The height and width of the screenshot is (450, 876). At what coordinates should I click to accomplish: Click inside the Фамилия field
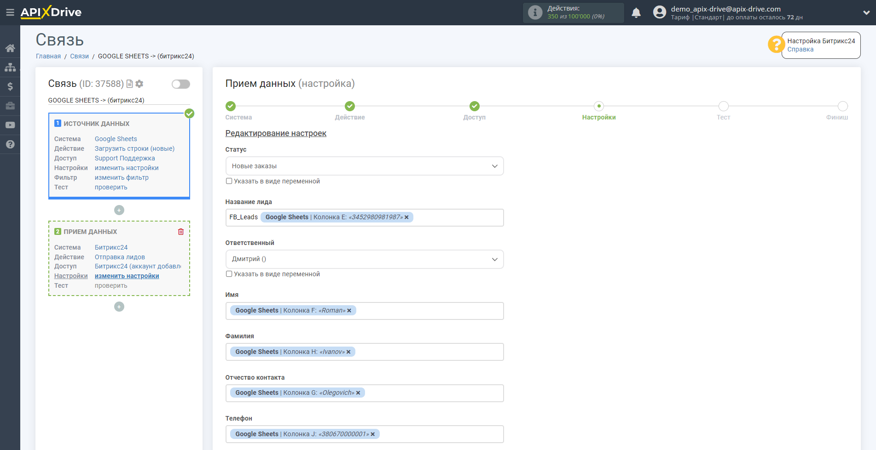pyautogui.click(x=365, y=352)
